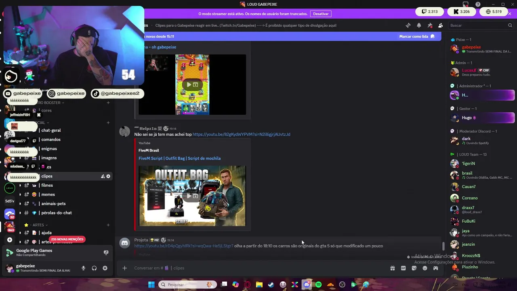Click Marcar como lida button
This screenshot has width=517, height=291.
417,36
